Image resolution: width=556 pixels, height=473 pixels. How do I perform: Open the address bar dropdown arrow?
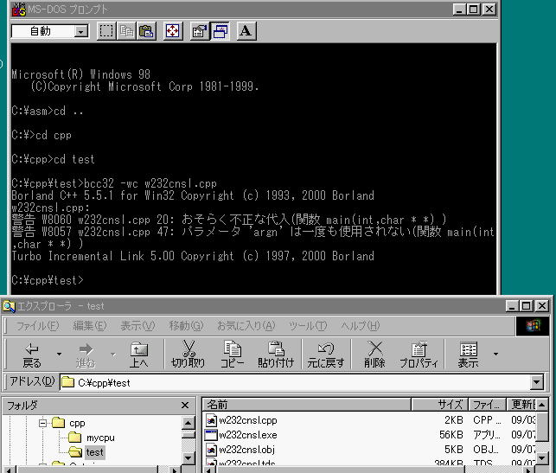click(x=537, y=382)
